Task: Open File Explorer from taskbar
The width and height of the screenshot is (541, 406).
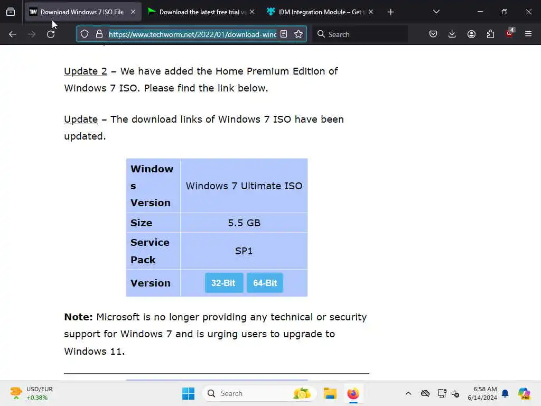Action: [x=330, y=393]
